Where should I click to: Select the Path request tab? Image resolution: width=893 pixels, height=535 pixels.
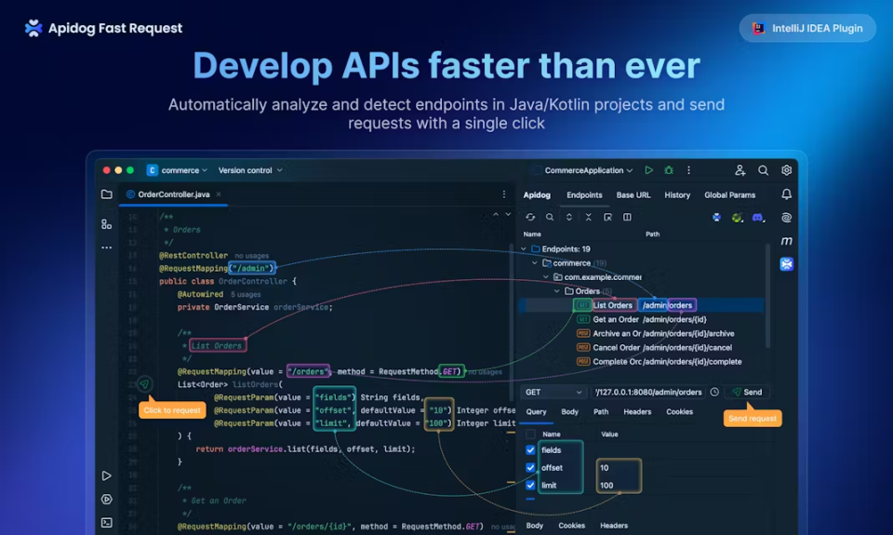click(x=601, y=412)
